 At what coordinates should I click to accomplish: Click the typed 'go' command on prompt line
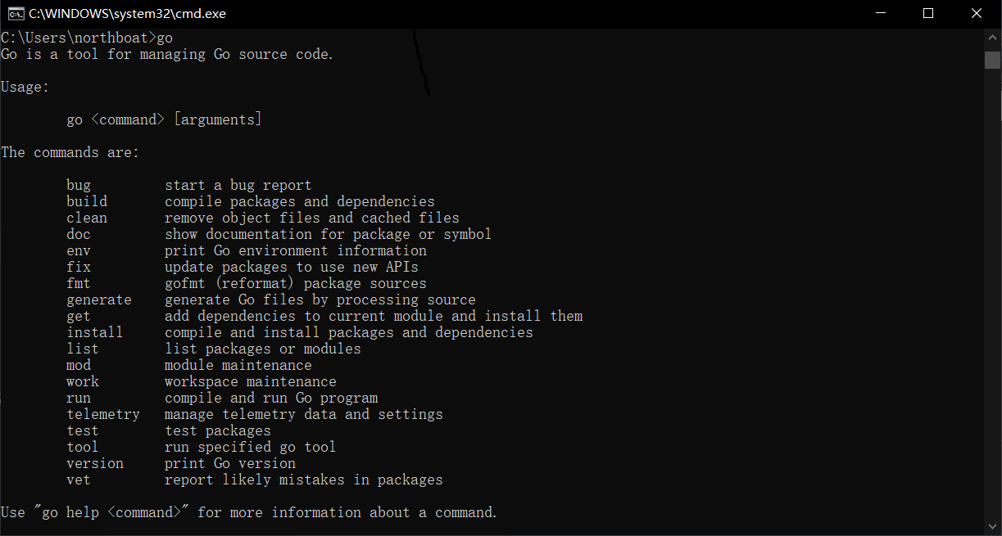165,38
